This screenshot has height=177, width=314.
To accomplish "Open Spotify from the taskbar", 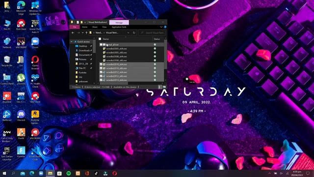I will click(x=69, y=173).
